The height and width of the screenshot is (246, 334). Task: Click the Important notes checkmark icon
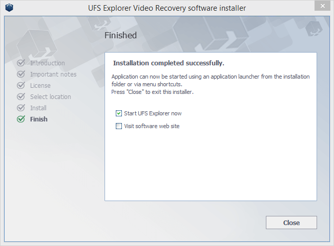click(x=21, y=74)
